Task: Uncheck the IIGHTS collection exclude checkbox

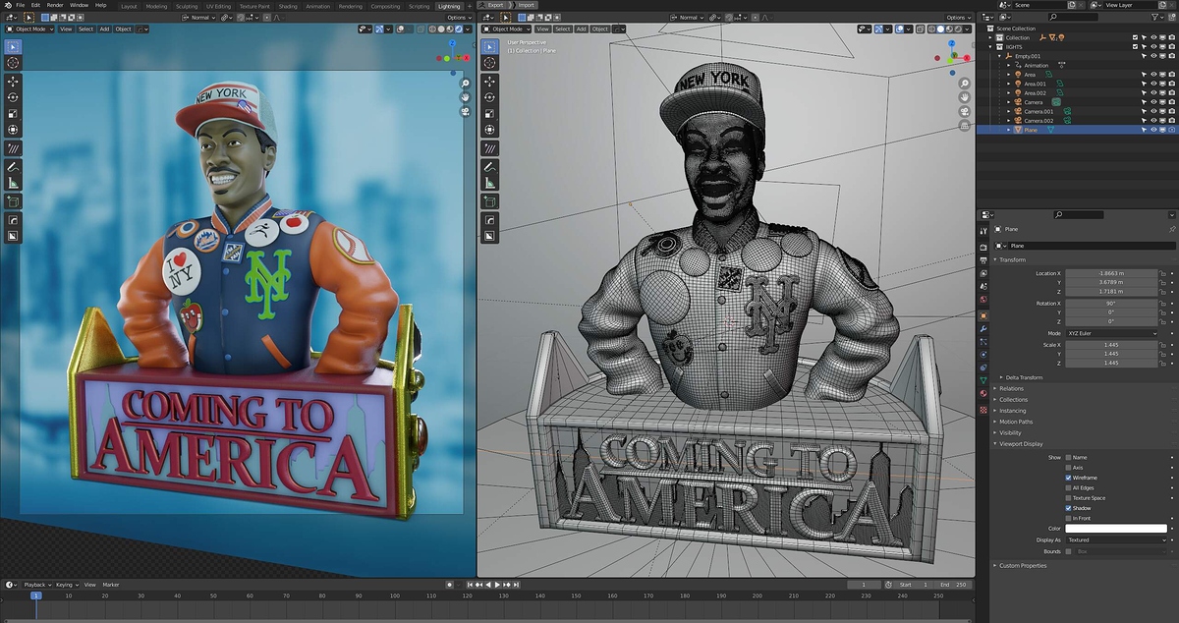Action: [x=1135, y=47]
